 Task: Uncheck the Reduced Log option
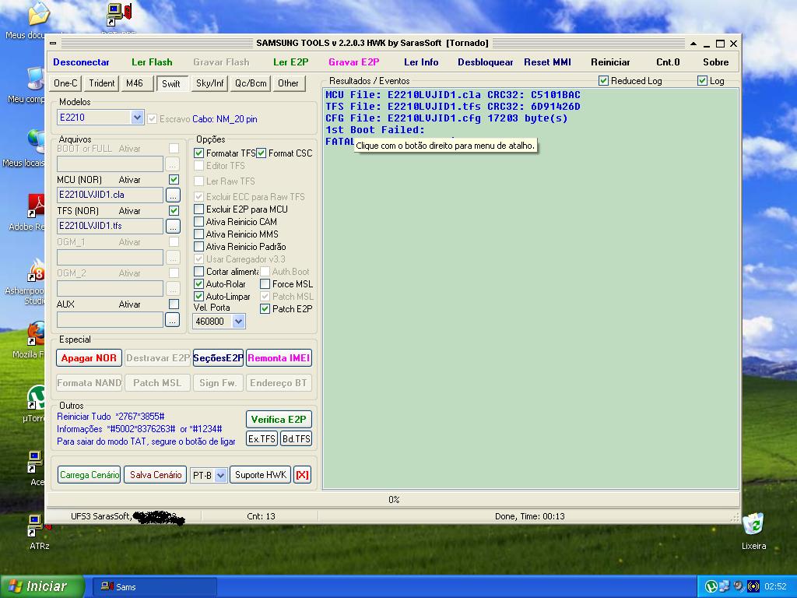[x=604, y=81]
